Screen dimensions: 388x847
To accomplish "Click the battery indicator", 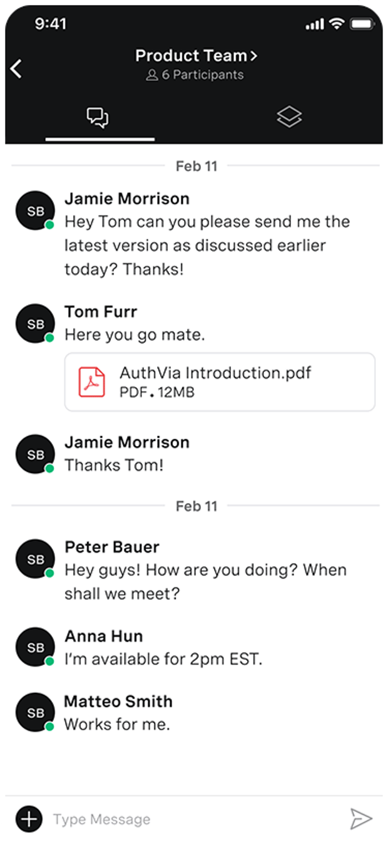I will [x=362, y=23].
